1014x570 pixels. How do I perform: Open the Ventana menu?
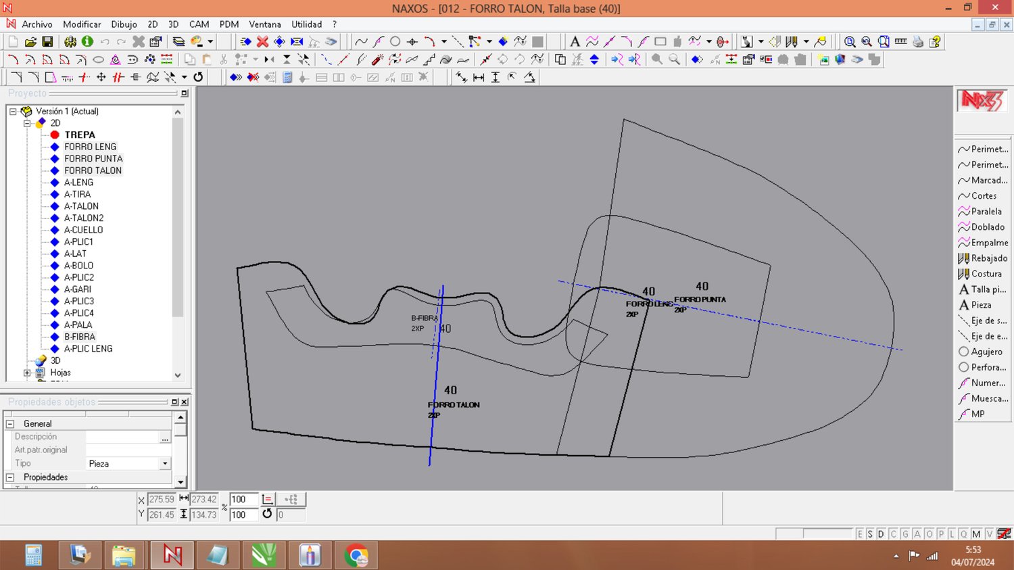tap(265, 24)
